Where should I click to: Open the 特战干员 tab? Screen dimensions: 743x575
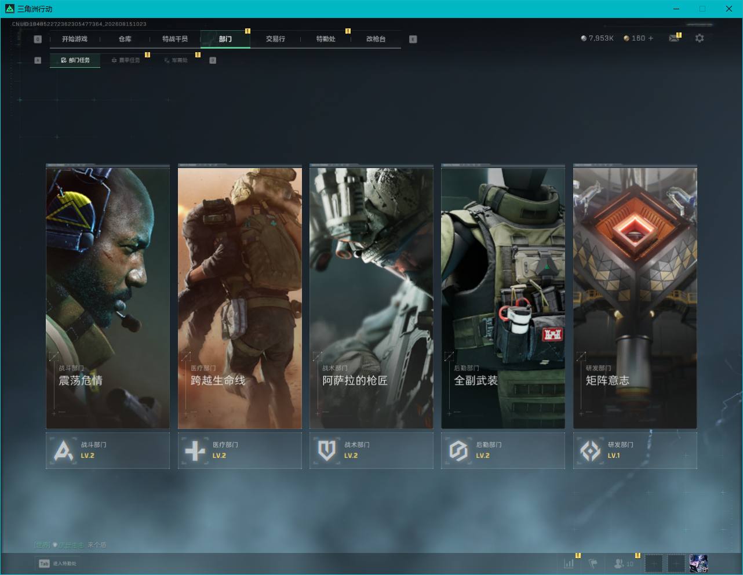pos(175,39)
